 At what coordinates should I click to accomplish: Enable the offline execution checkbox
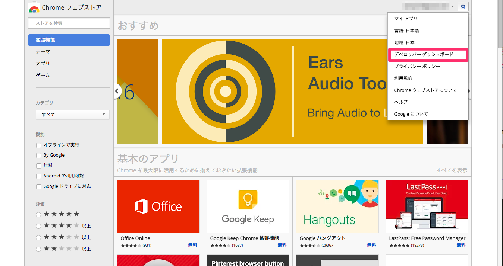tap(39, 145)
